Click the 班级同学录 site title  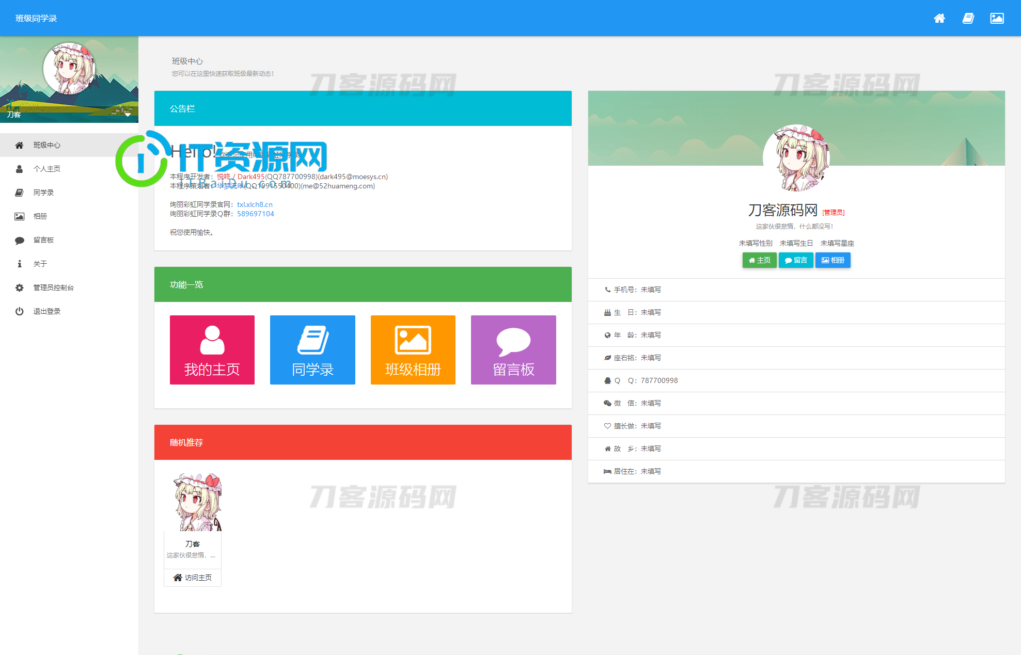[36, 18]
